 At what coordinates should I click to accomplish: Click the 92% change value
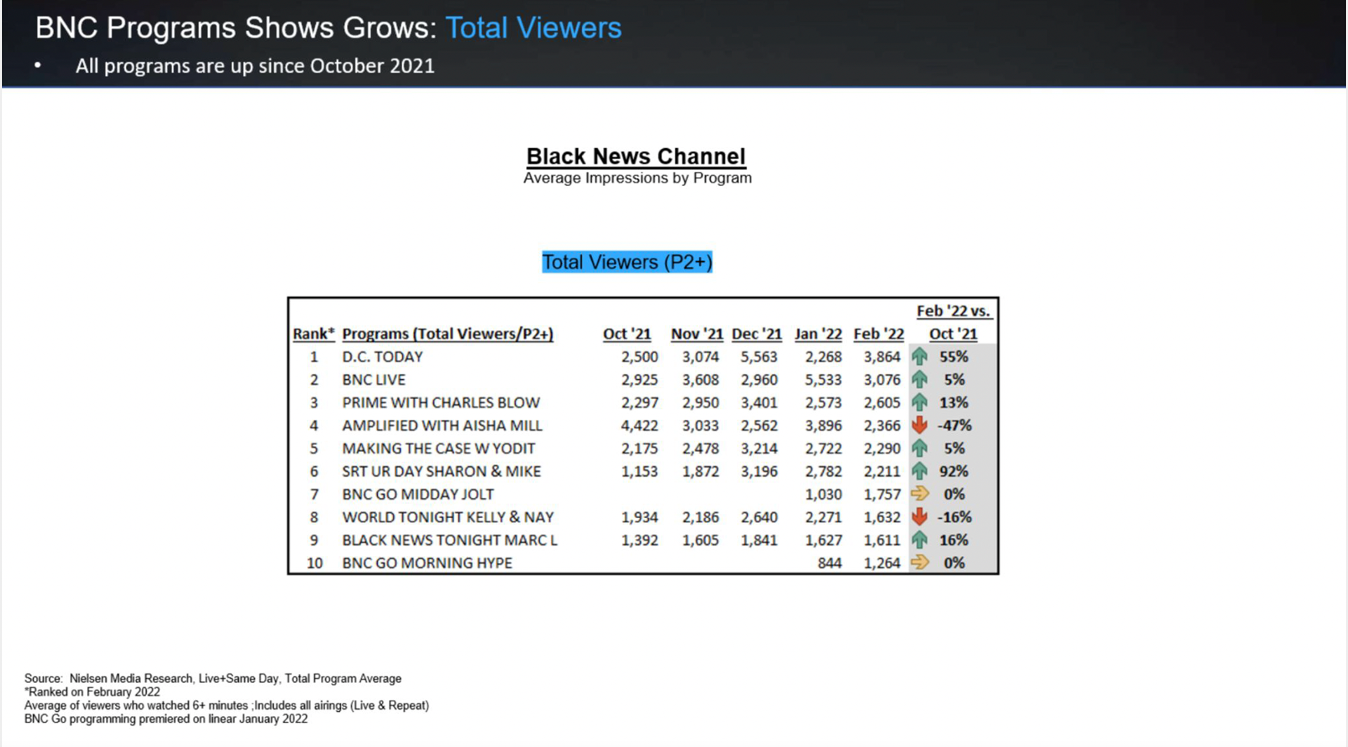pos(954,471)
